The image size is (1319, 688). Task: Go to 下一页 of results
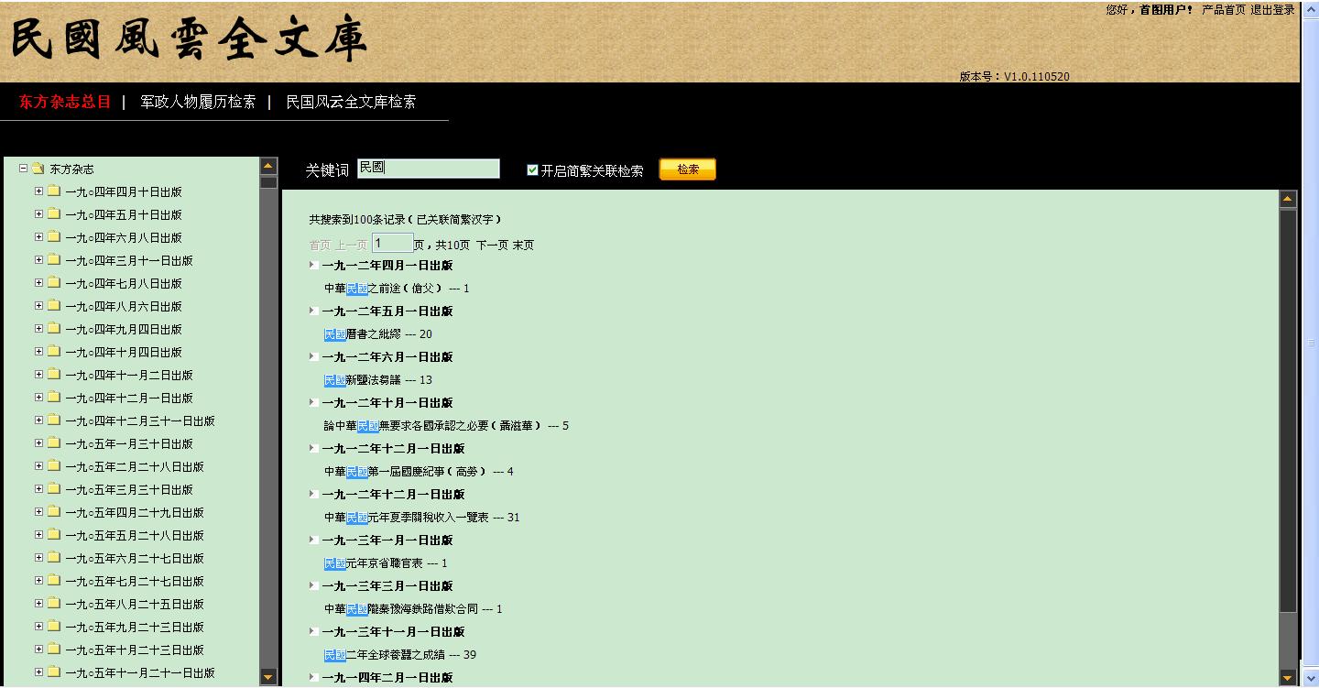coord(491,245)
